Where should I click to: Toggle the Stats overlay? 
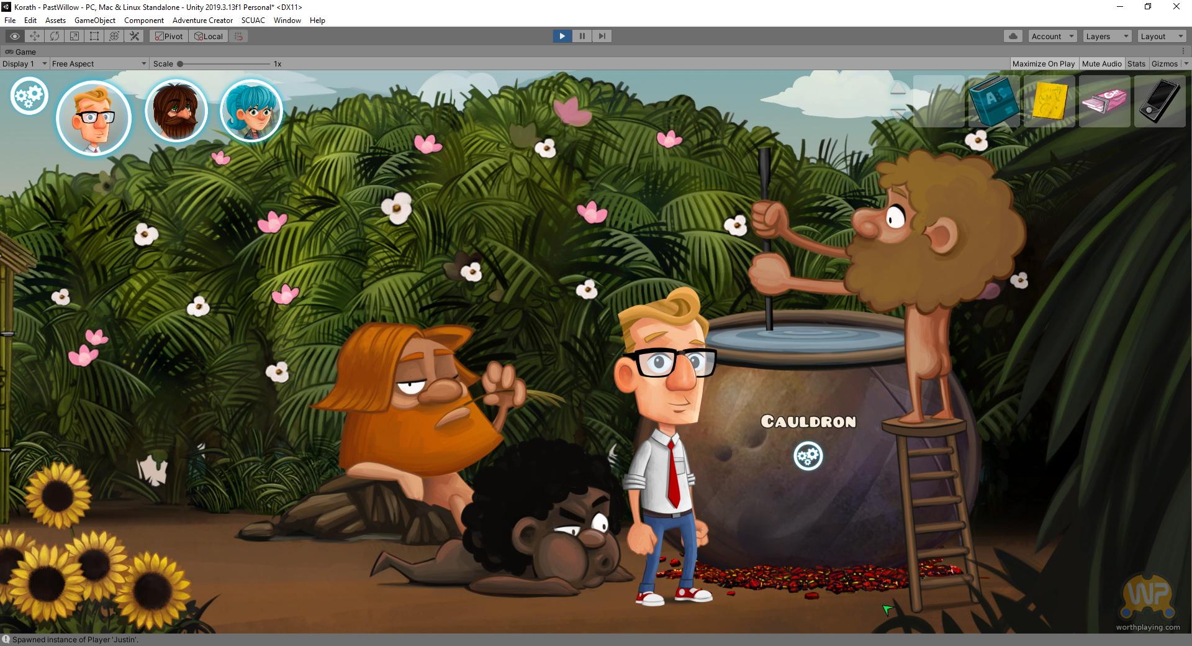coord(1136,63)
